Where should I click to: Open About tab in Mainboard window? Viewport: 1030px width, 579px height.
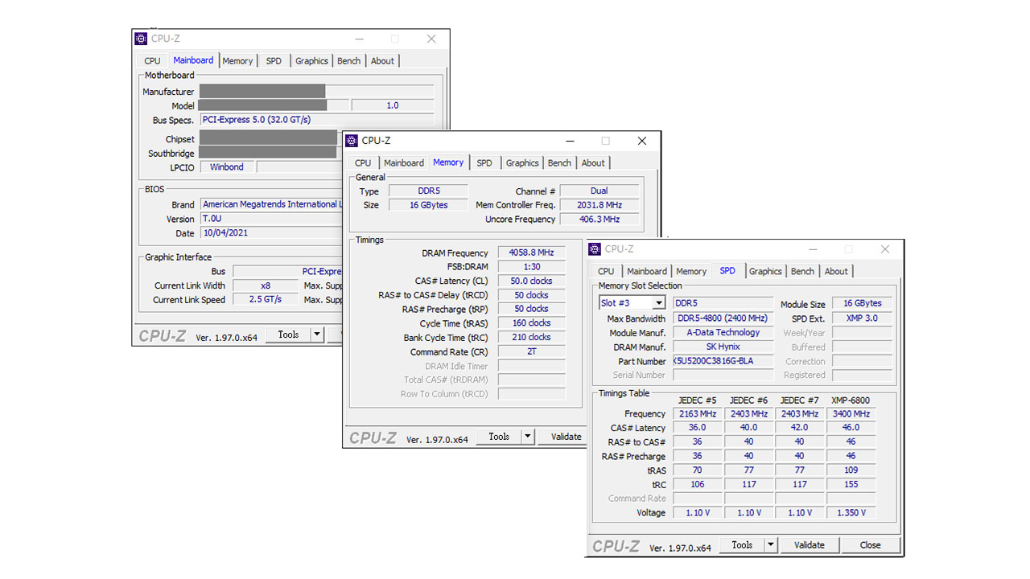382,61
